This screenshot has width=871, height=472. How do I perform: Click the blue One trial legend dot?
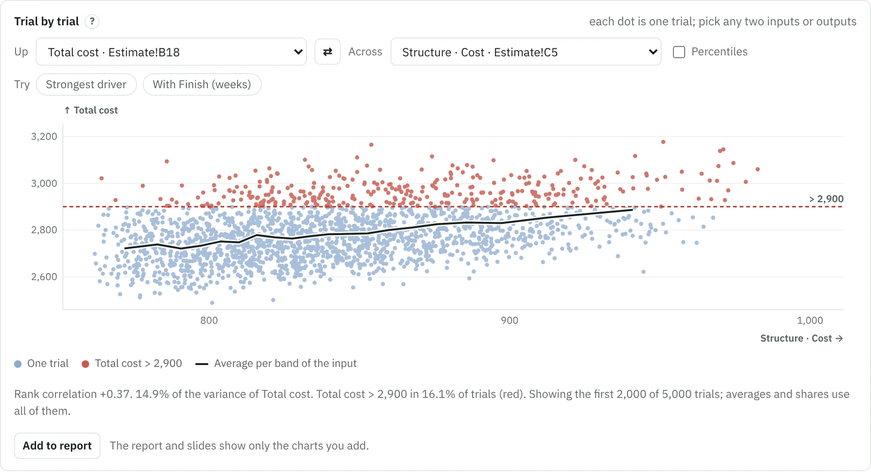tap(18, 364)
